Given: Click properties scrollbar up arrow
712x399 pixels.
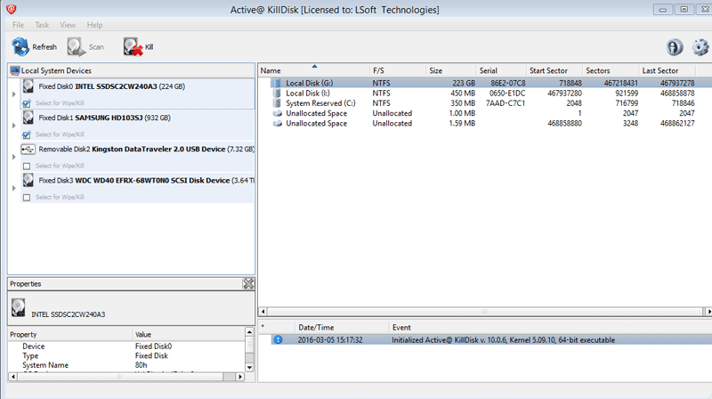Looking at the screenshot, I should pos(249,332).
